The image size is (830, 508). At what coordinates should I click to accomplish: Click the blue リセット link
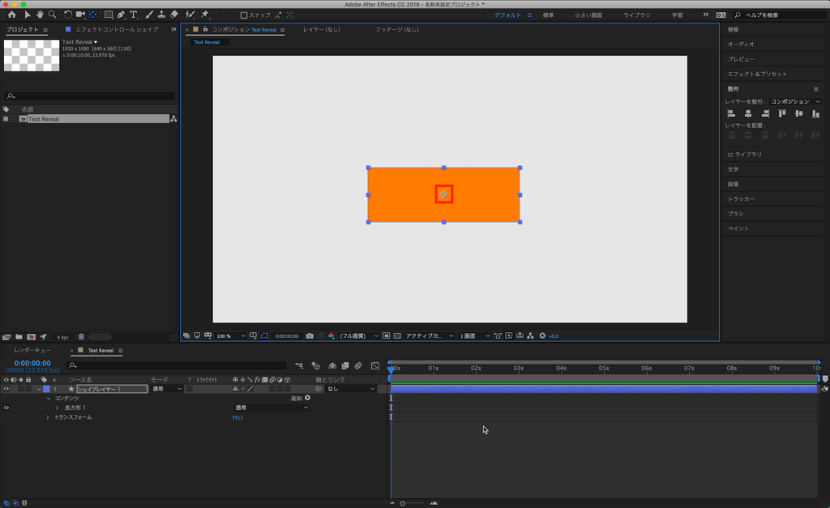click(238, 417)
